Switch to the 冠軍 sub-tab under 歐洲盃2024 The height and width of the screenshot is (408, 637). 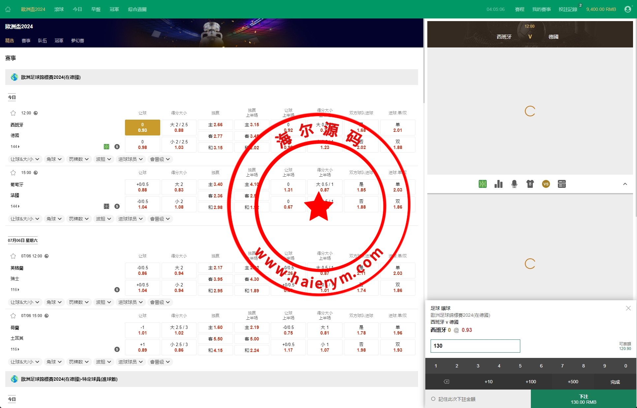click(59, 41)
